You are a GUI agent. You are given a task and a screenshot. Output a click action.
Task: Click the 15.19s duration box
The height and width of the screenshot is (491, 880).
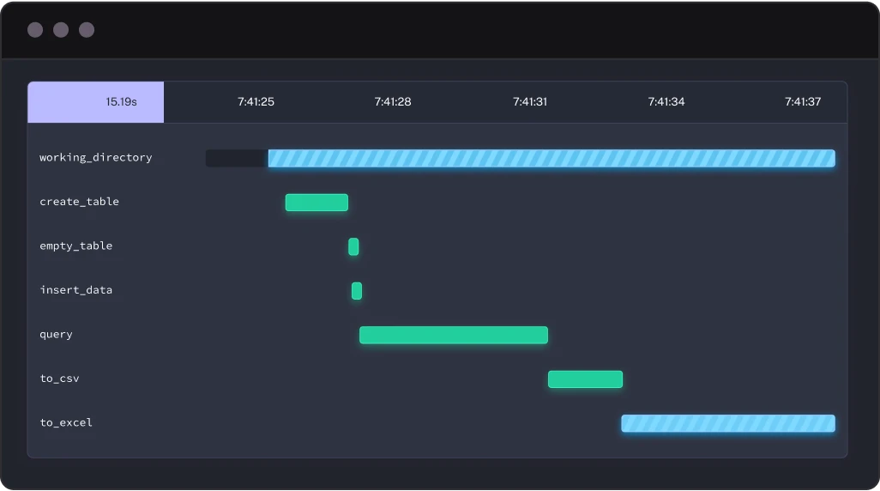point(95,101)
